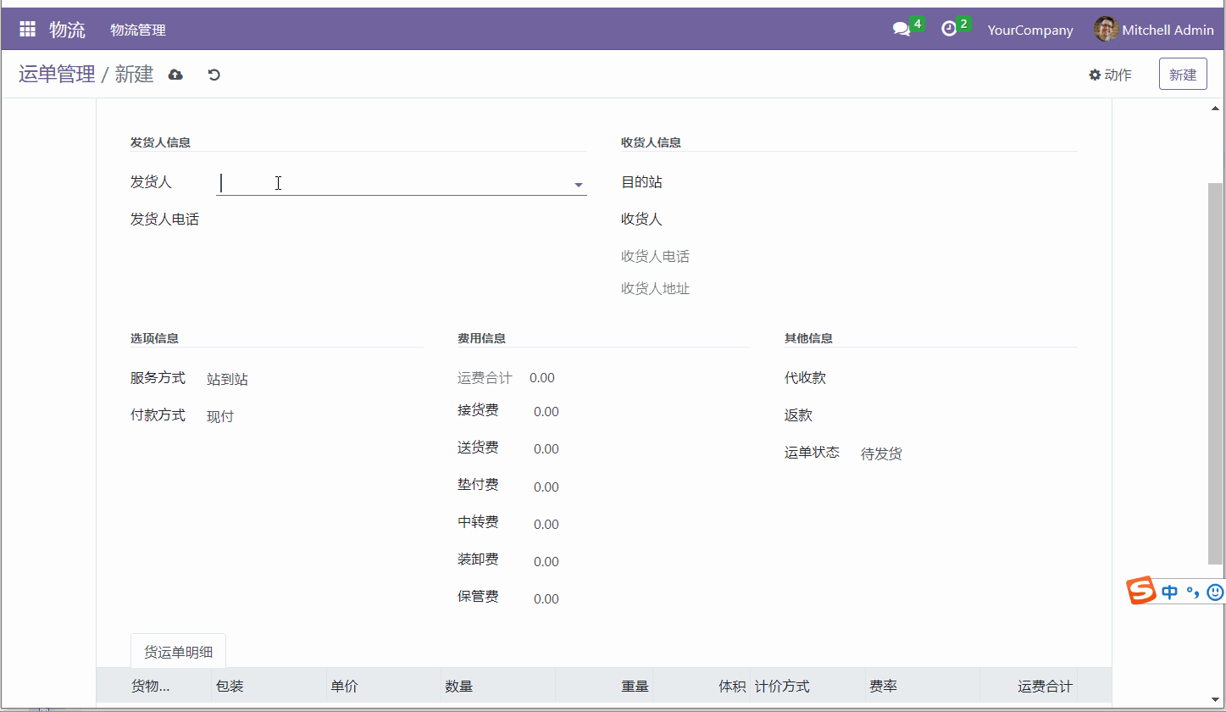Switch to the 货运单明细 tab
The image size is (1226, 712).
(x=178, y=650)
